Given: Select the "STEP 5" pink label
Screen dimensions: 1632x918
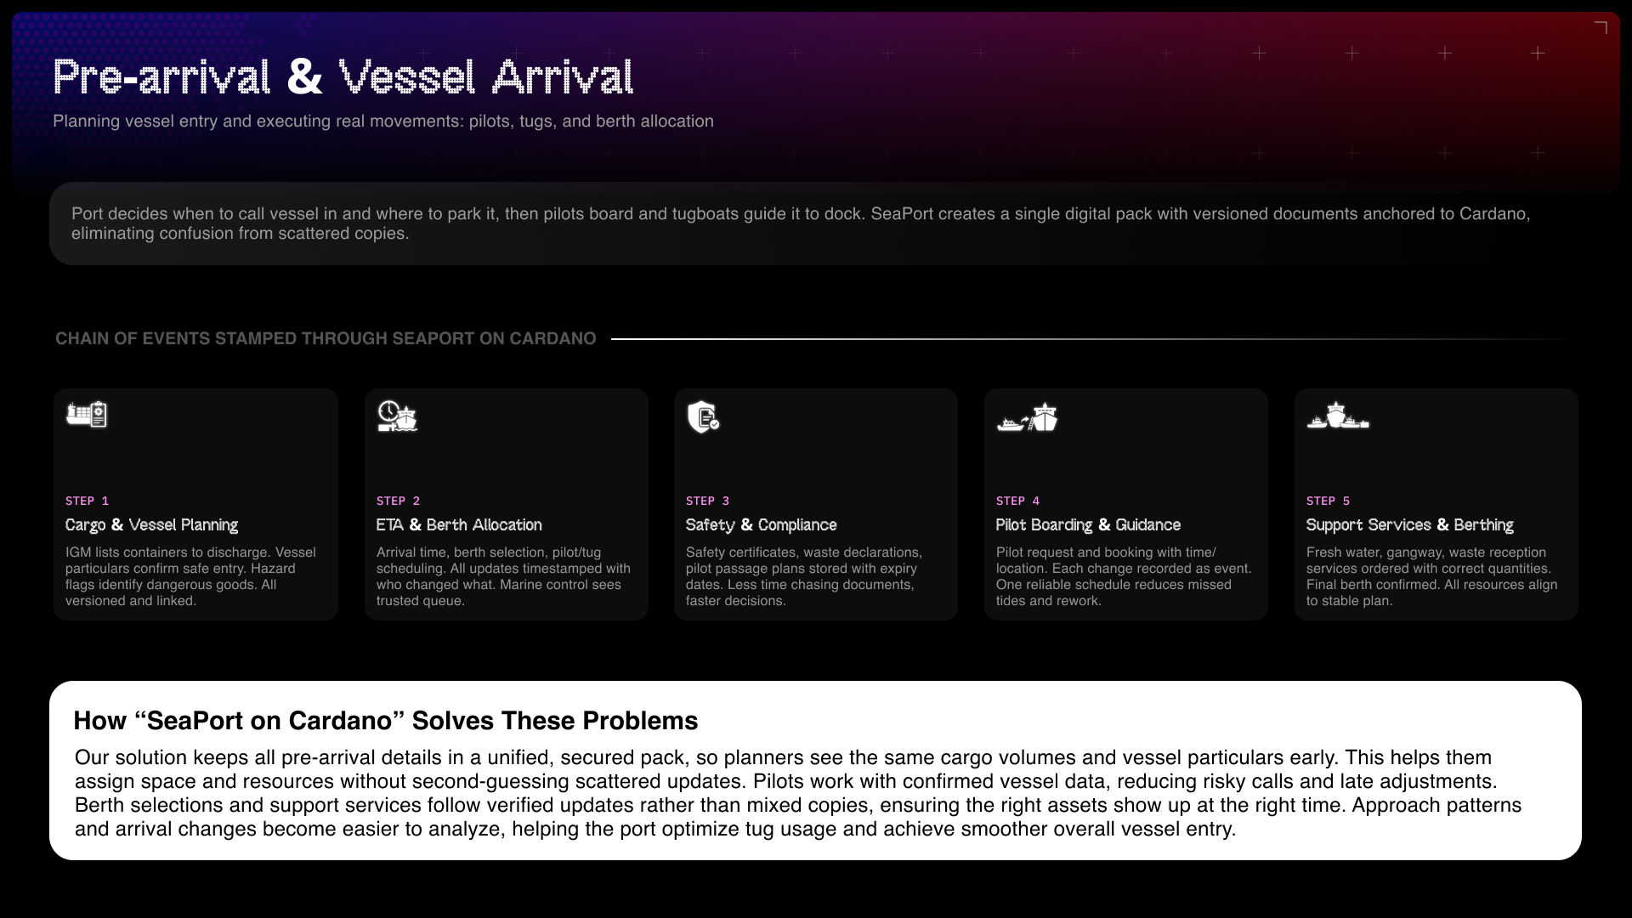Looking at the screenshot, I should [1328, 501].
